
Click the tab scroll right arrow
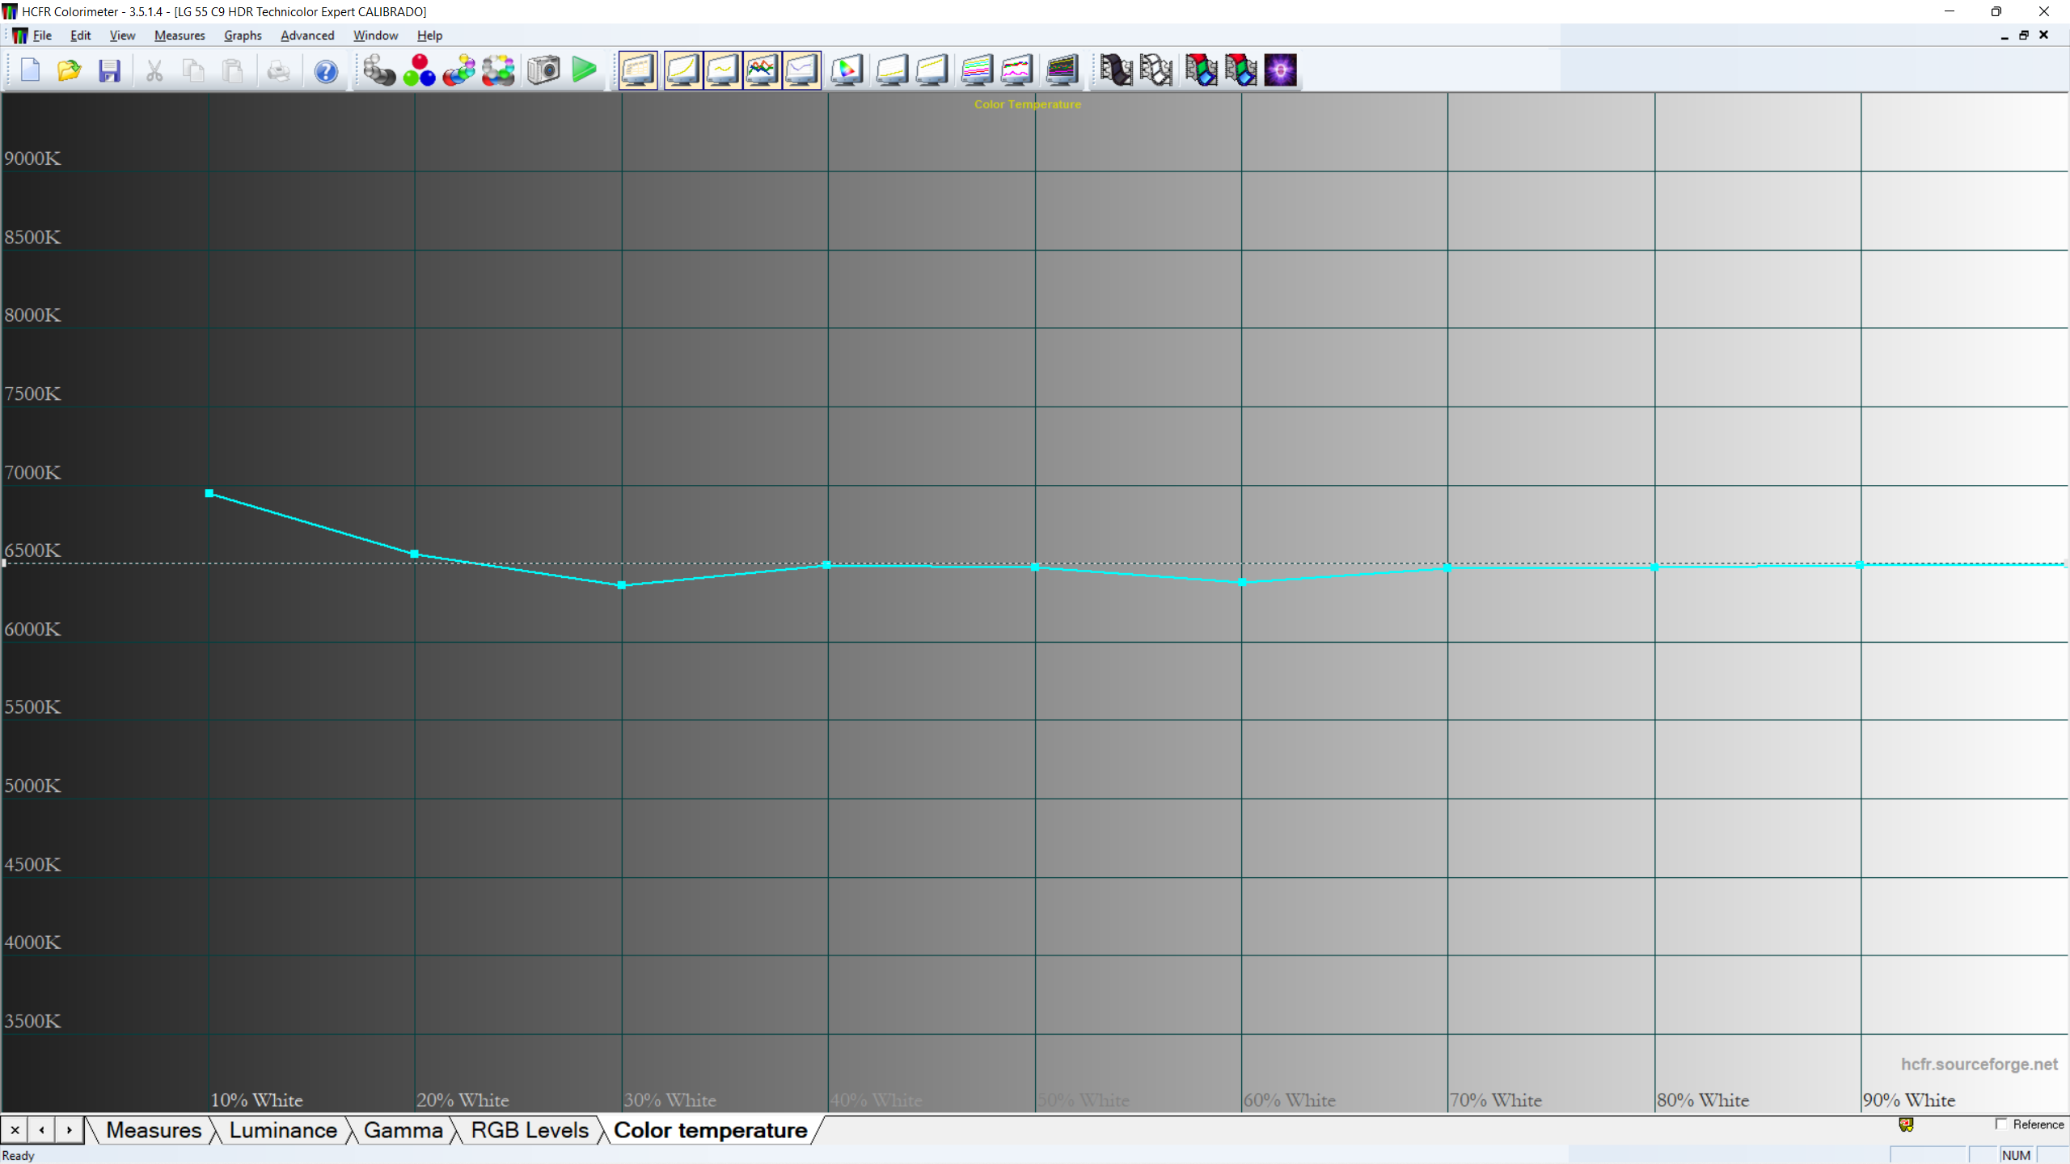pyautogui.click(x=70, y=1130)
